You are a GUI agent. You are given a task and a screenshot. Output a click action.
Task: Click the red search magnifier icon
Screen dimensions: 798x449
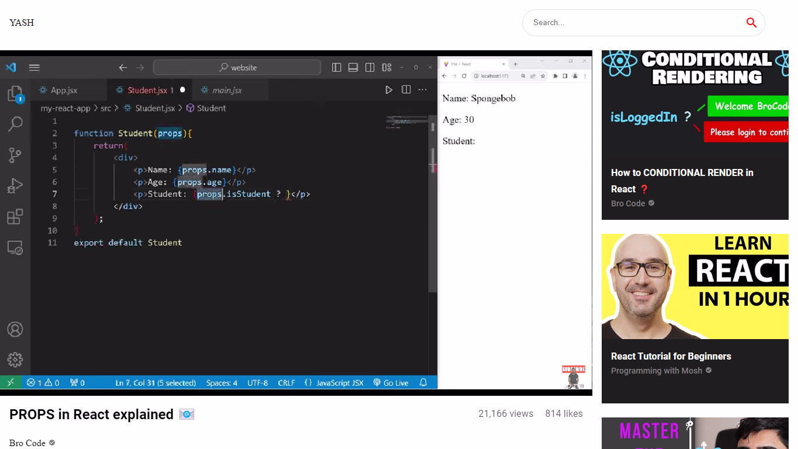[x=751, y=23]
